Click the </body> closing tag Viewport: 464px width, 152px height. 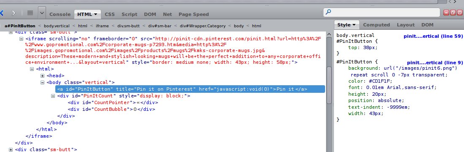click(x=57, y=123)
